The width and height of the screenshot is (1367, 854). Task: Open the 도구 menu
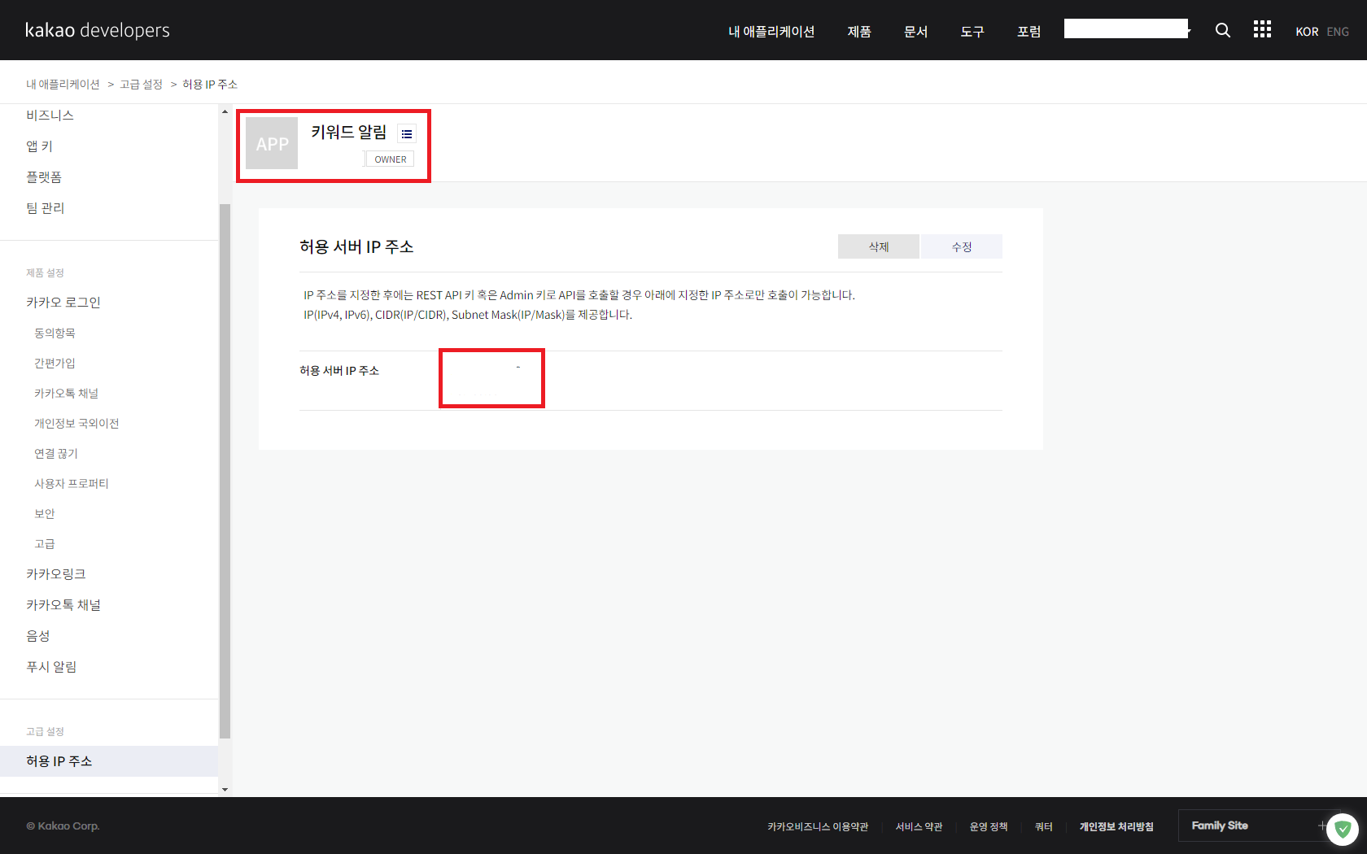[x=972, y=31]
